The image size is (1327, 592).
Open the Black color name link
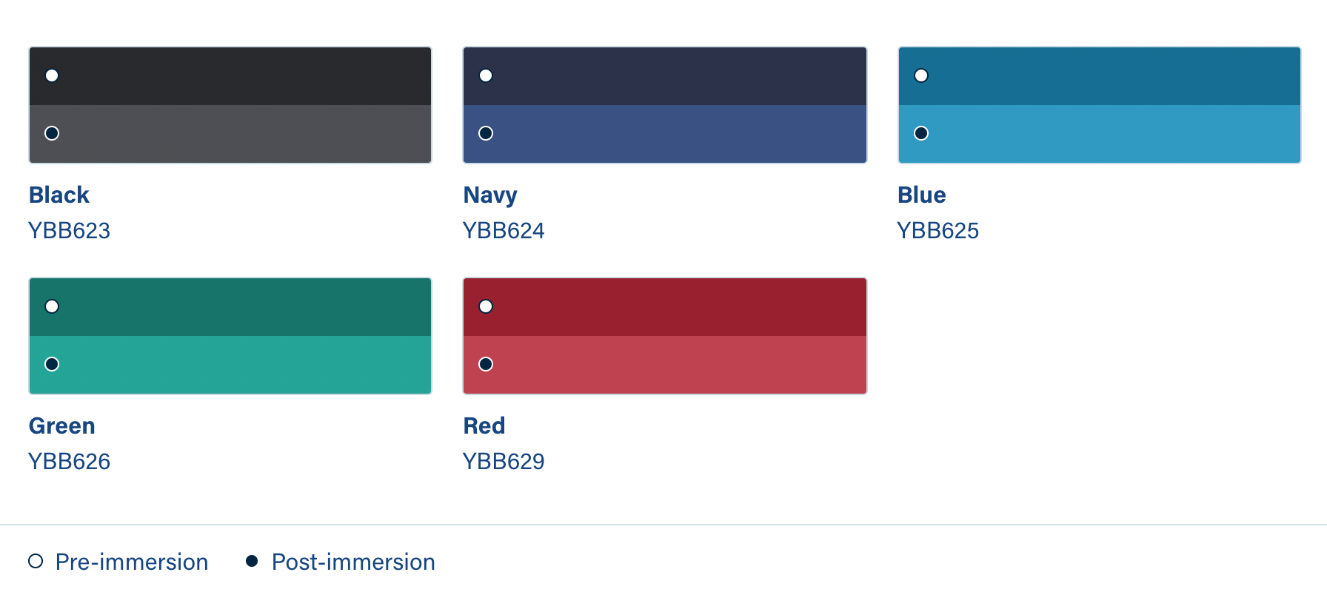(59, 195)
